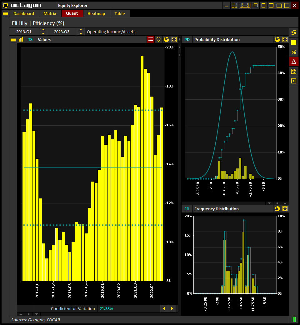Click the yellow color square in sidebar
This screenshot has height=325, width=300.
coord(294,42)
